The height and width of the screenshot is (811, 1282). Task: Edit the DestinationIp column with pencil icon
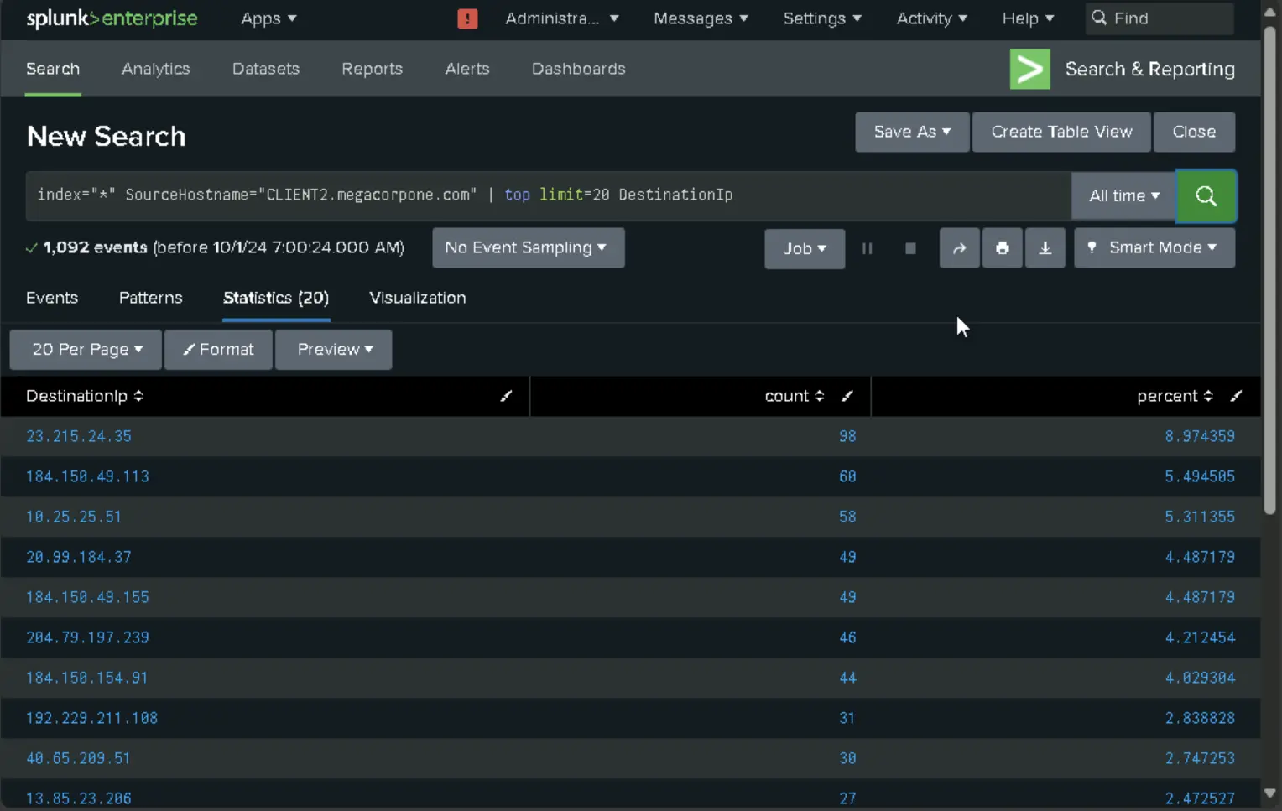pos(507,396)
